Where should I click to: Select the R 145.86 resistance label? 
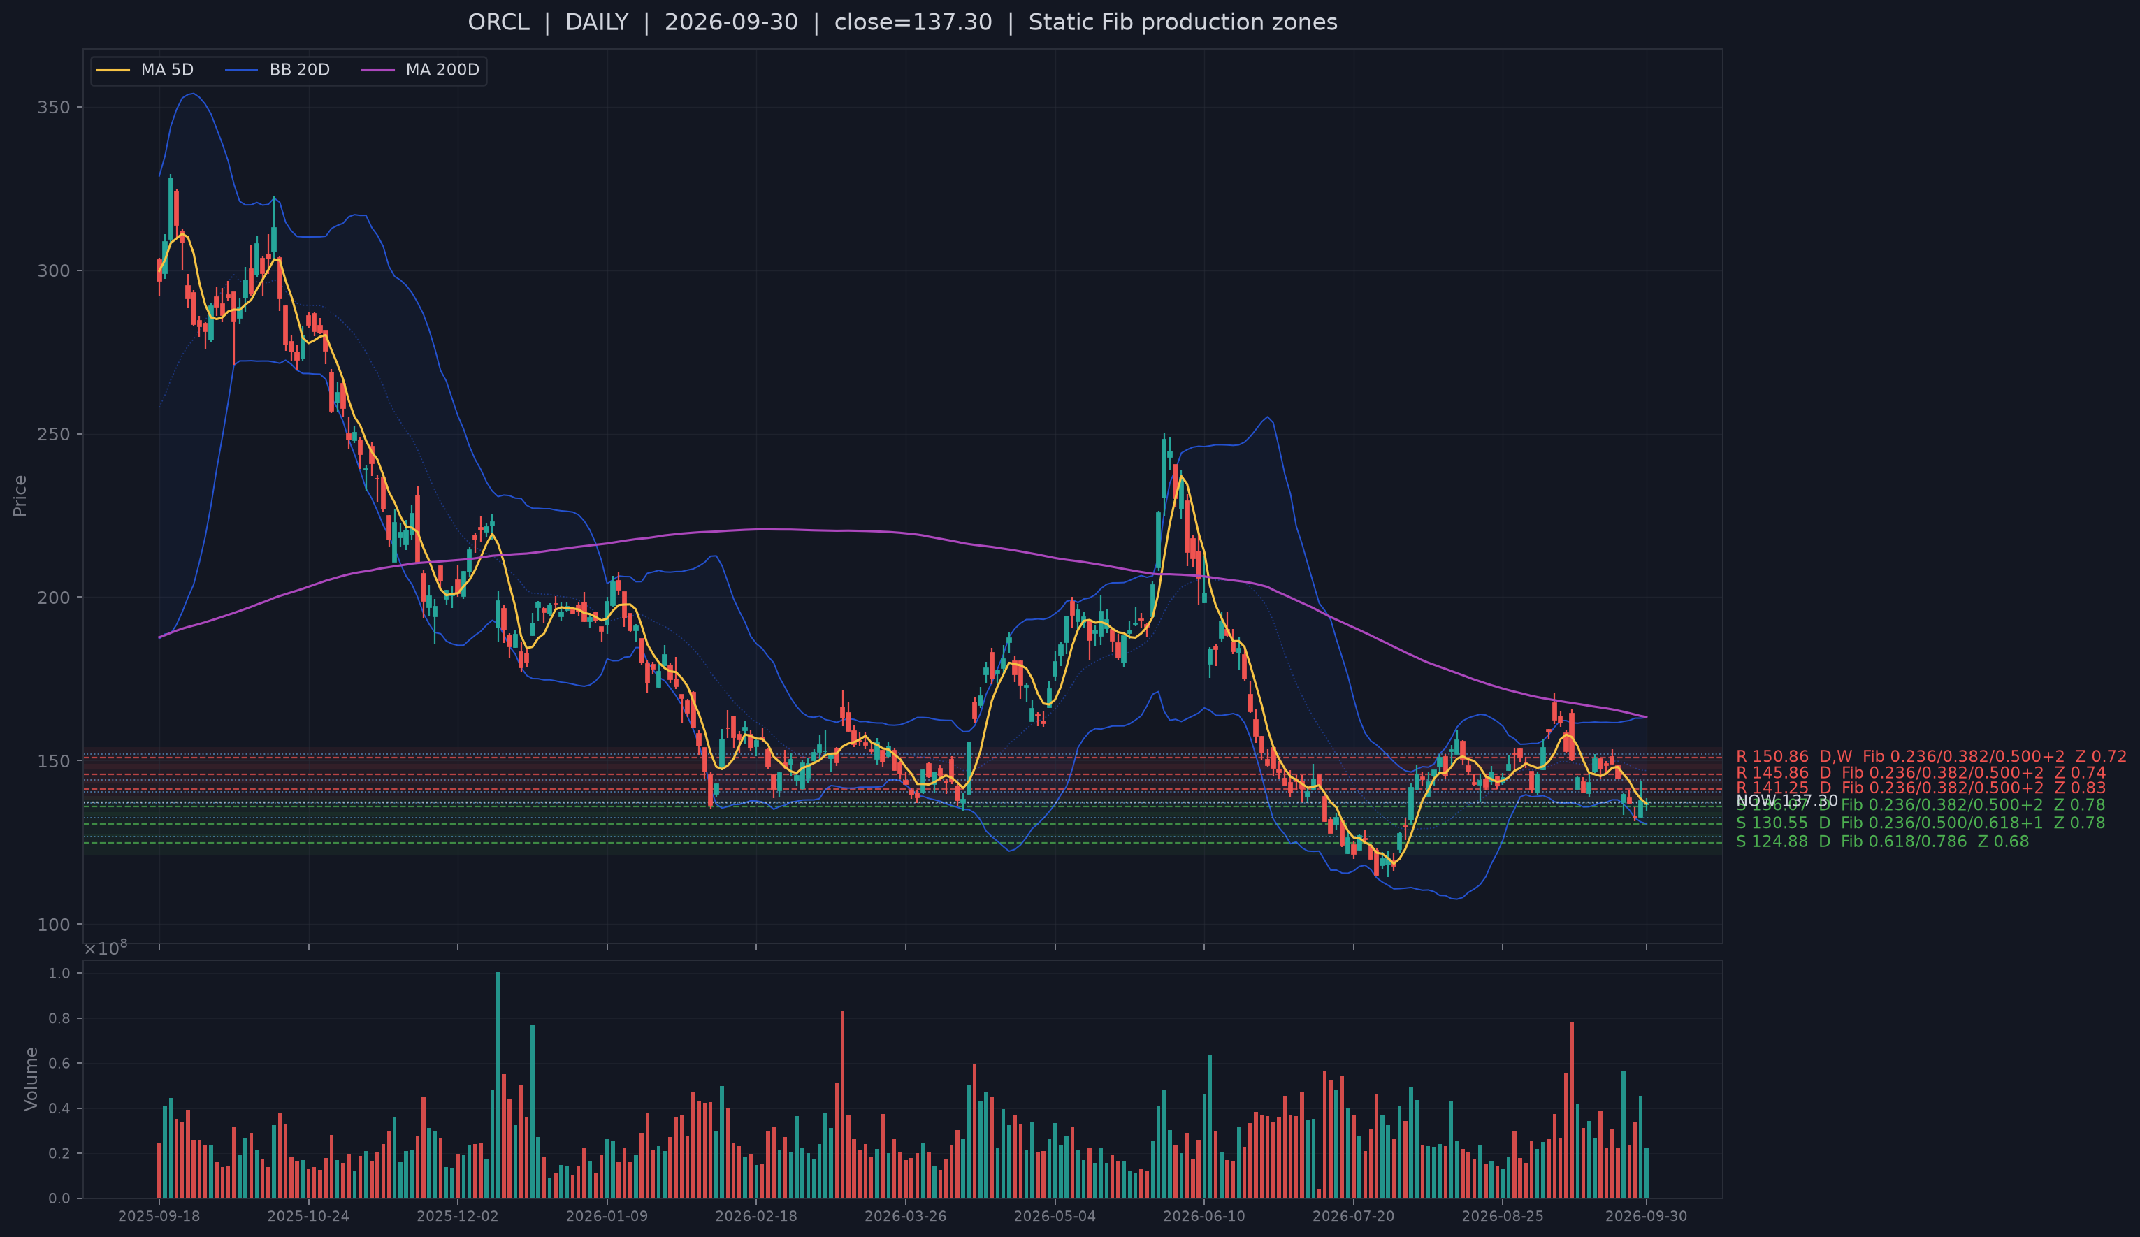click(x=1921, y=772)
